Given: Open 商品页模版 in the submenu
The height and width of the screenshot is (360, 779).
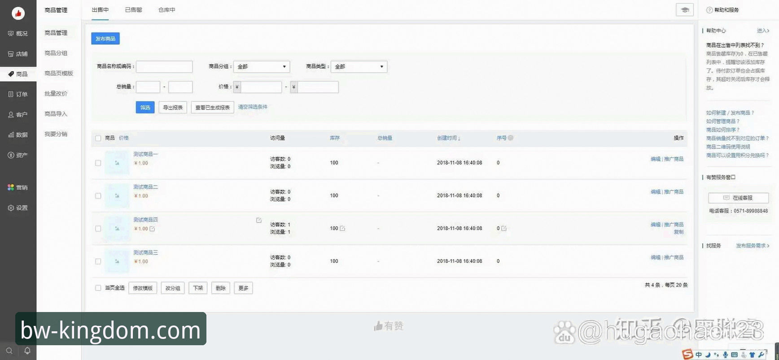Looking at the screenshot, I should [x=59, y=73].
